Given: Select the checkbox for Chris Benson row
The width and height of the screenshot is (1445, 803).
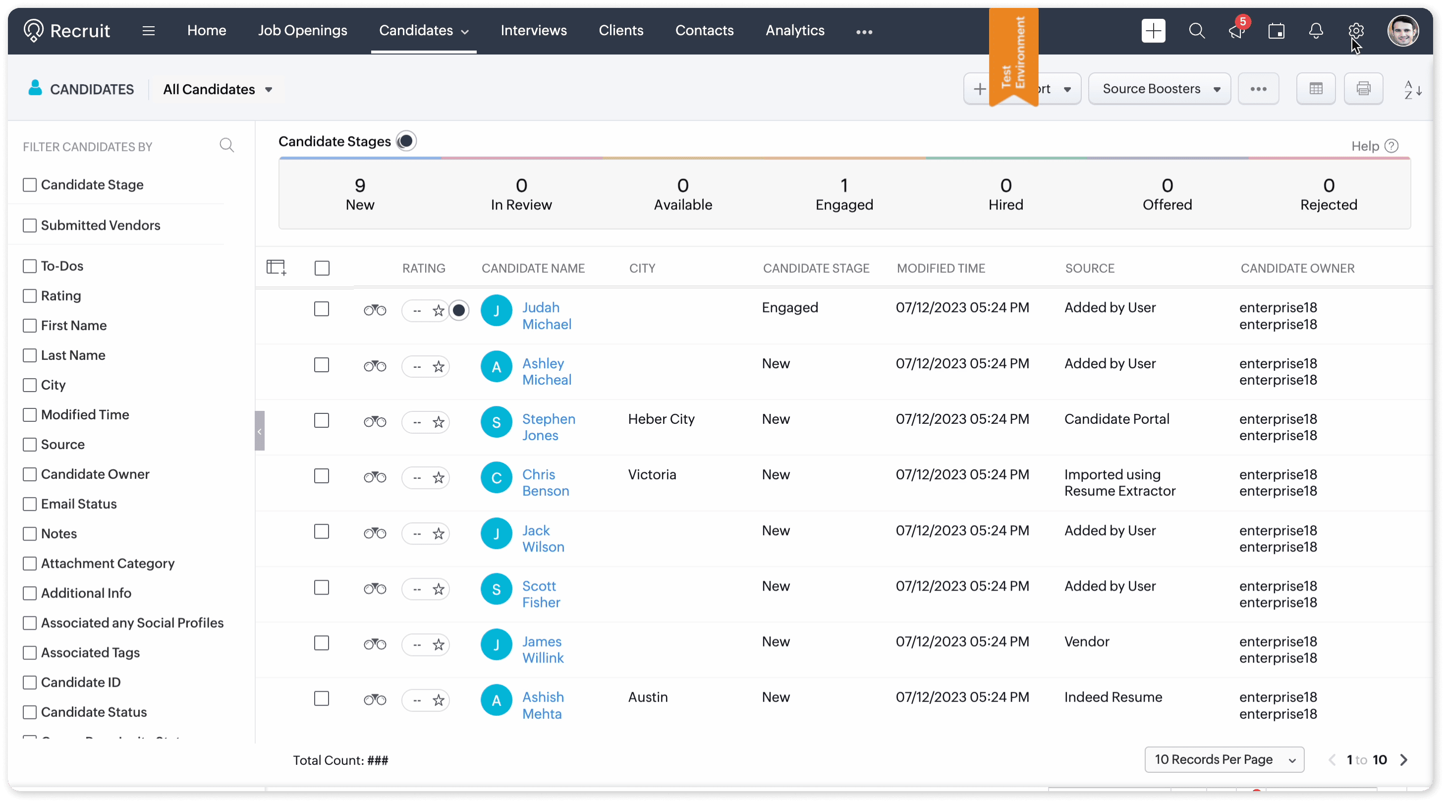Looking at the screenshot, I should [322, 476].
